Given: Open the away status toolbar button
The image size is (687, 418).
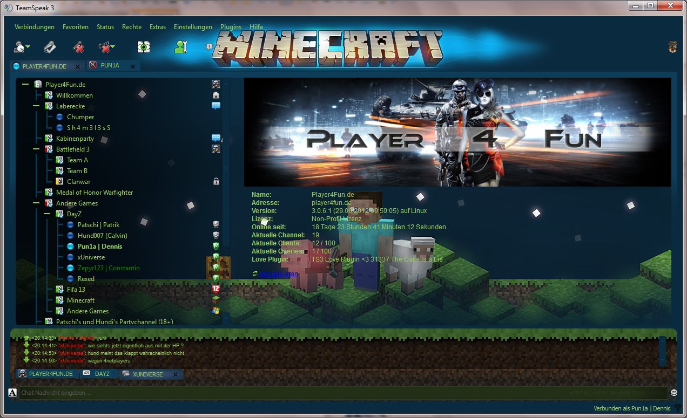Looking at the screenshot, I should (22, 47).
